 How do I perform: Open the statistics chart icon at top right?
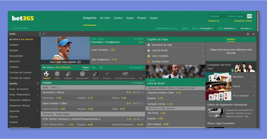coord(254,34)
